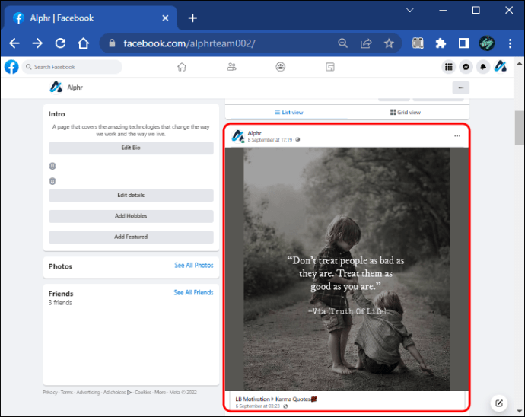The height and width of the screenshot is (417, 525).
Task: Open the post options three-dot menu
Action: point(457,136)
